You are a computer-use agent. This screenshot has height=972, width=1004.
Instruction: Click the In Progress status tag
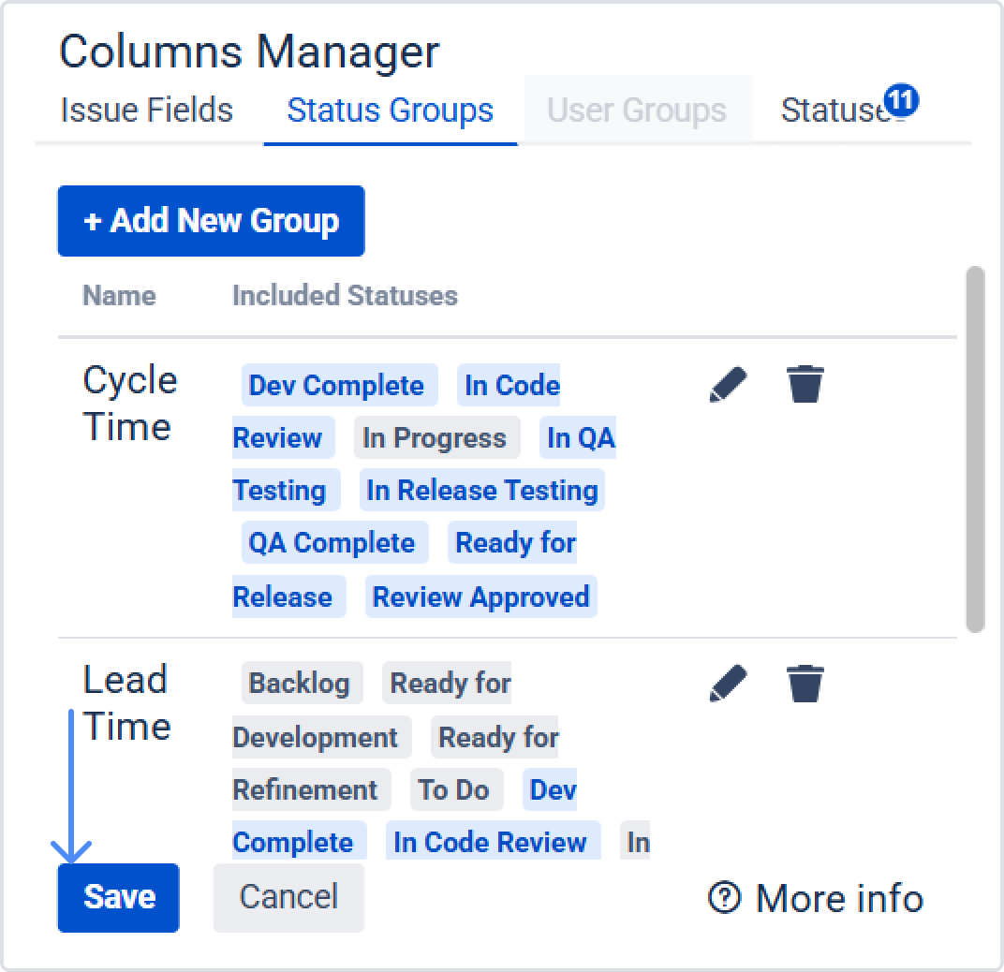click(x=435, y=438)
